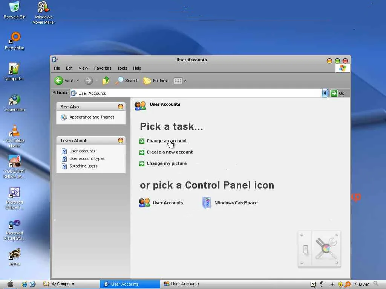Expand the address bar dropdown
The width and height of the screenshot is (386, 289).
pos(325,93)
